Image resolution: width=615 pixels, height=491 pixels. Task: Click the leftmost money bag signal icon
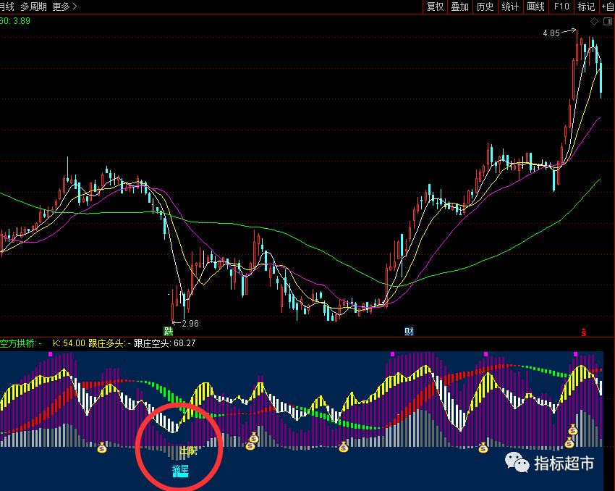[x=102, y=448]
